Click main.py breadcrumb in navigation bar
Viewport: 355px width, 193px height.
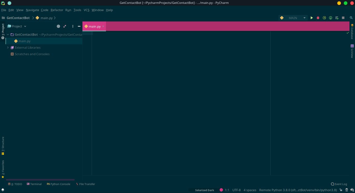point(47,18)
